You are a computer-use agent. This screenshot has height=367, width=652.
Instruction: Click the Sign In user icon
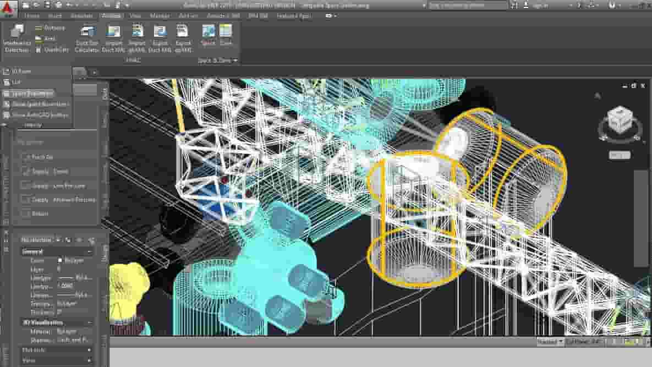click(x=525, y=6)
